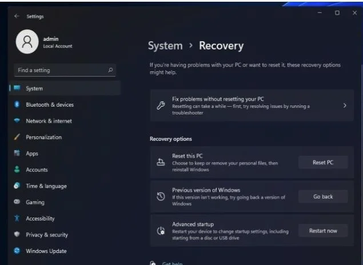Open Windows Update settings
Viewport: 363px width, 265px height.
coord(65,251)
